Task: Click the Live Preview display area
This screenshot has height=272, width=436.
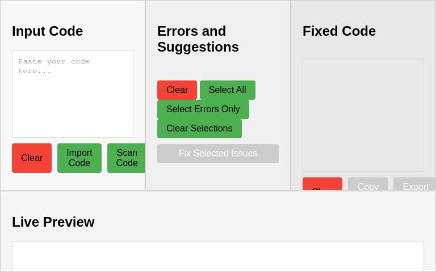Action: (218, 257)
